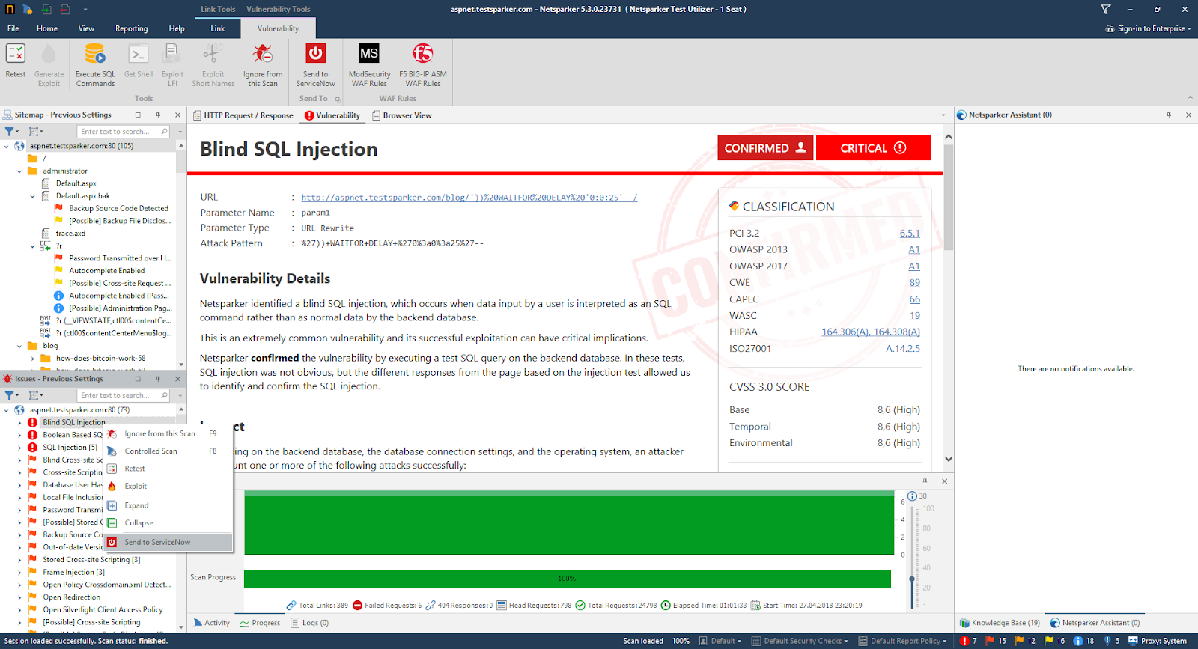Image resolution: width=1198 pixels, height=649 pixels.
Task: Select the Open Redirection issue
Action: click(x=72, y=597)
